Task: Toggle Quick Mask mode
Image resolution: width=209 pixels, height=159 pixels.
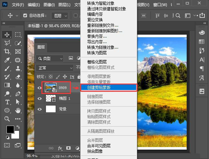Action: click(7, 145)
